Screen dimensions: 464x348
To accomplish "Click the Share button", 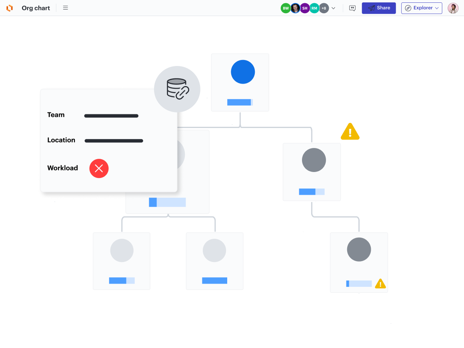I will pos(378,8).
